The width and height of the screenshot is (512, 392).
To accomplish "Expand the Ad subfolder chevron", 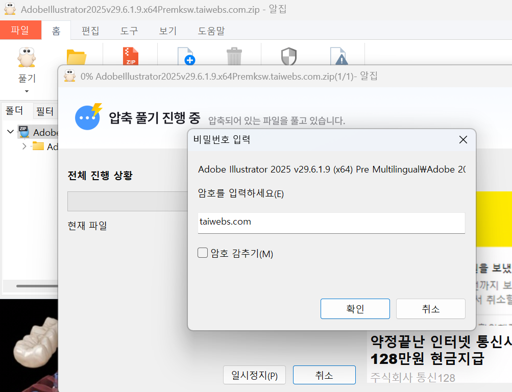I will 24,146.
